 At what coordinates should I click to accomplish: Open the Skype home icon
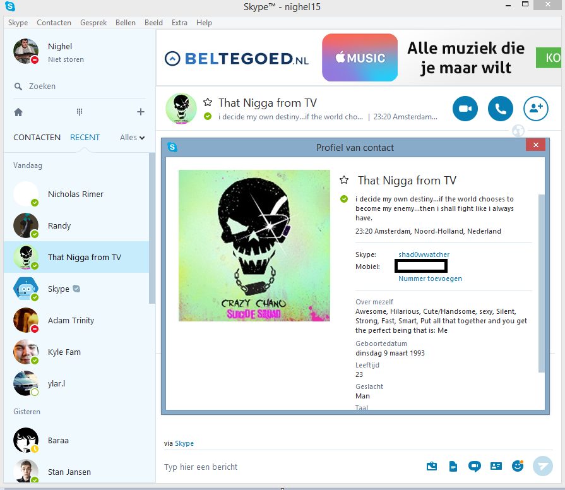18,112
